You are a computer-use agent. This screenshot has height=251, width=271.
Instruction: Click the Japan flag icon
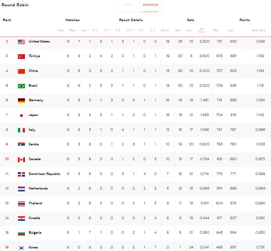pos(21,115)
